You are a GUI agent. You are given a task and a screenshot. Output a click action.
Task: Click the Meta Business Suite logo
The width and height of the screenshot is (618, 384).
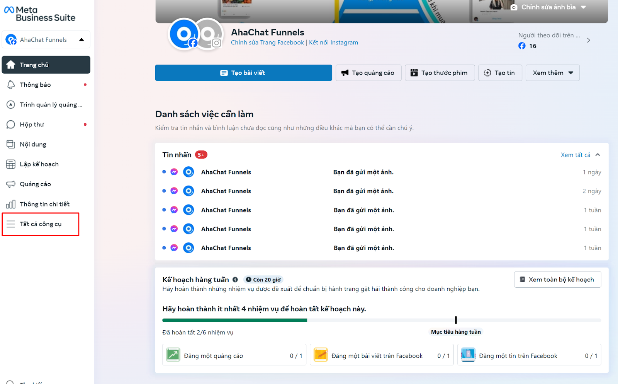coord(39,14)
